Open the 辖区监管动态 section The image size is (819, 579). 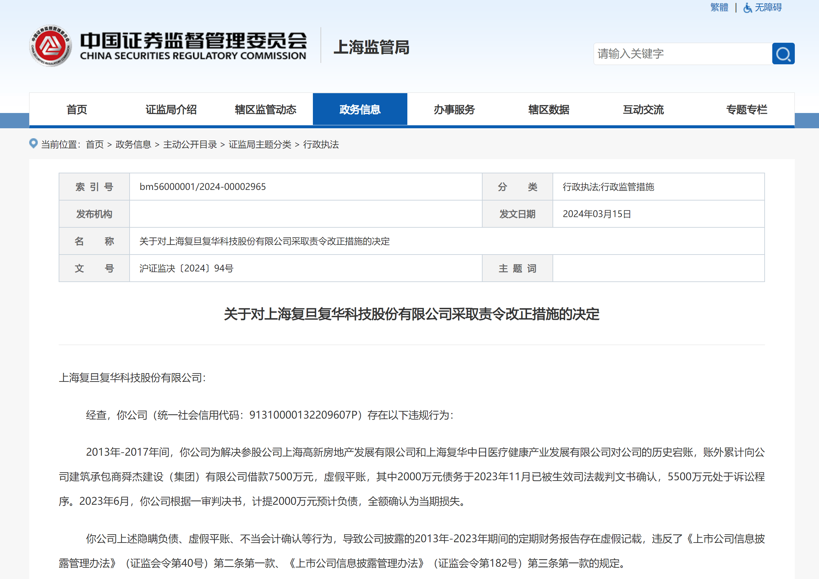(x=265, y=109)
